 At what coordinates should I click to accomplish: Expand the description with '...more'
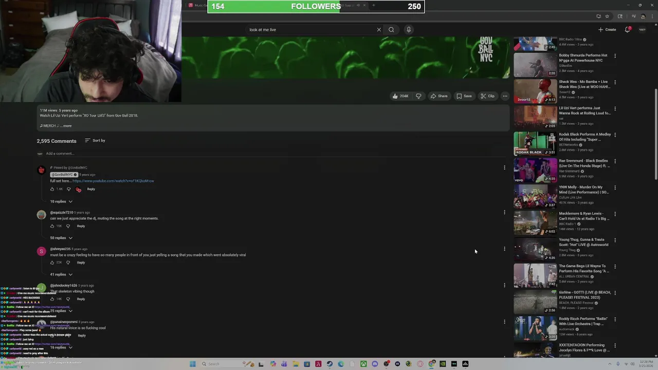click(x=66, y=126)
